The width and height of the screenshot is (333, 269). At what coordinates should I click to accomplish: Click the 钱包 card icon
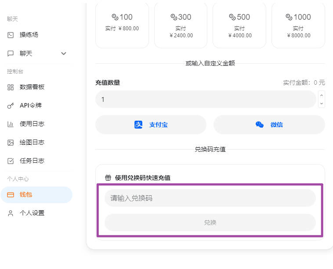(x=11, y=195)
